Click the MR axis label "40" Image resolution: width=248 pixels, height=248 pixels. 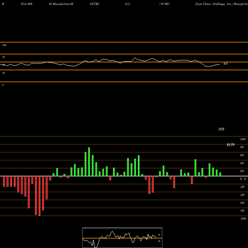pos(242,163)
